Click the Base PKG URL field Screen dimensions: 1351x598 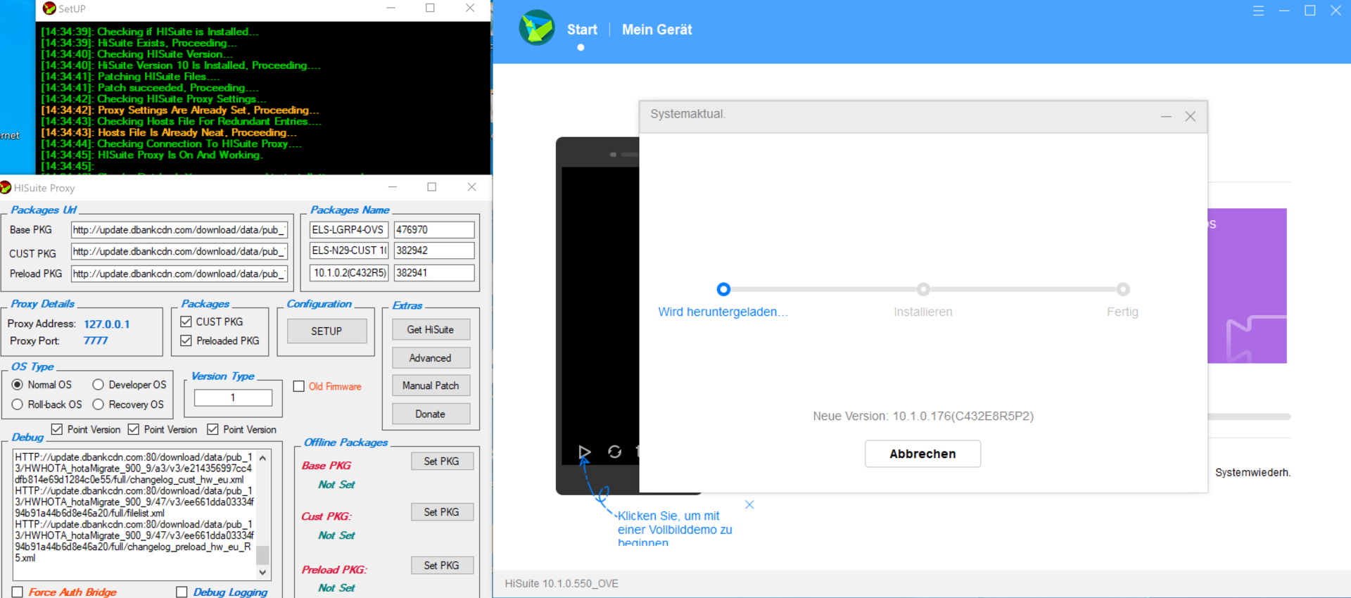point(179,230)
